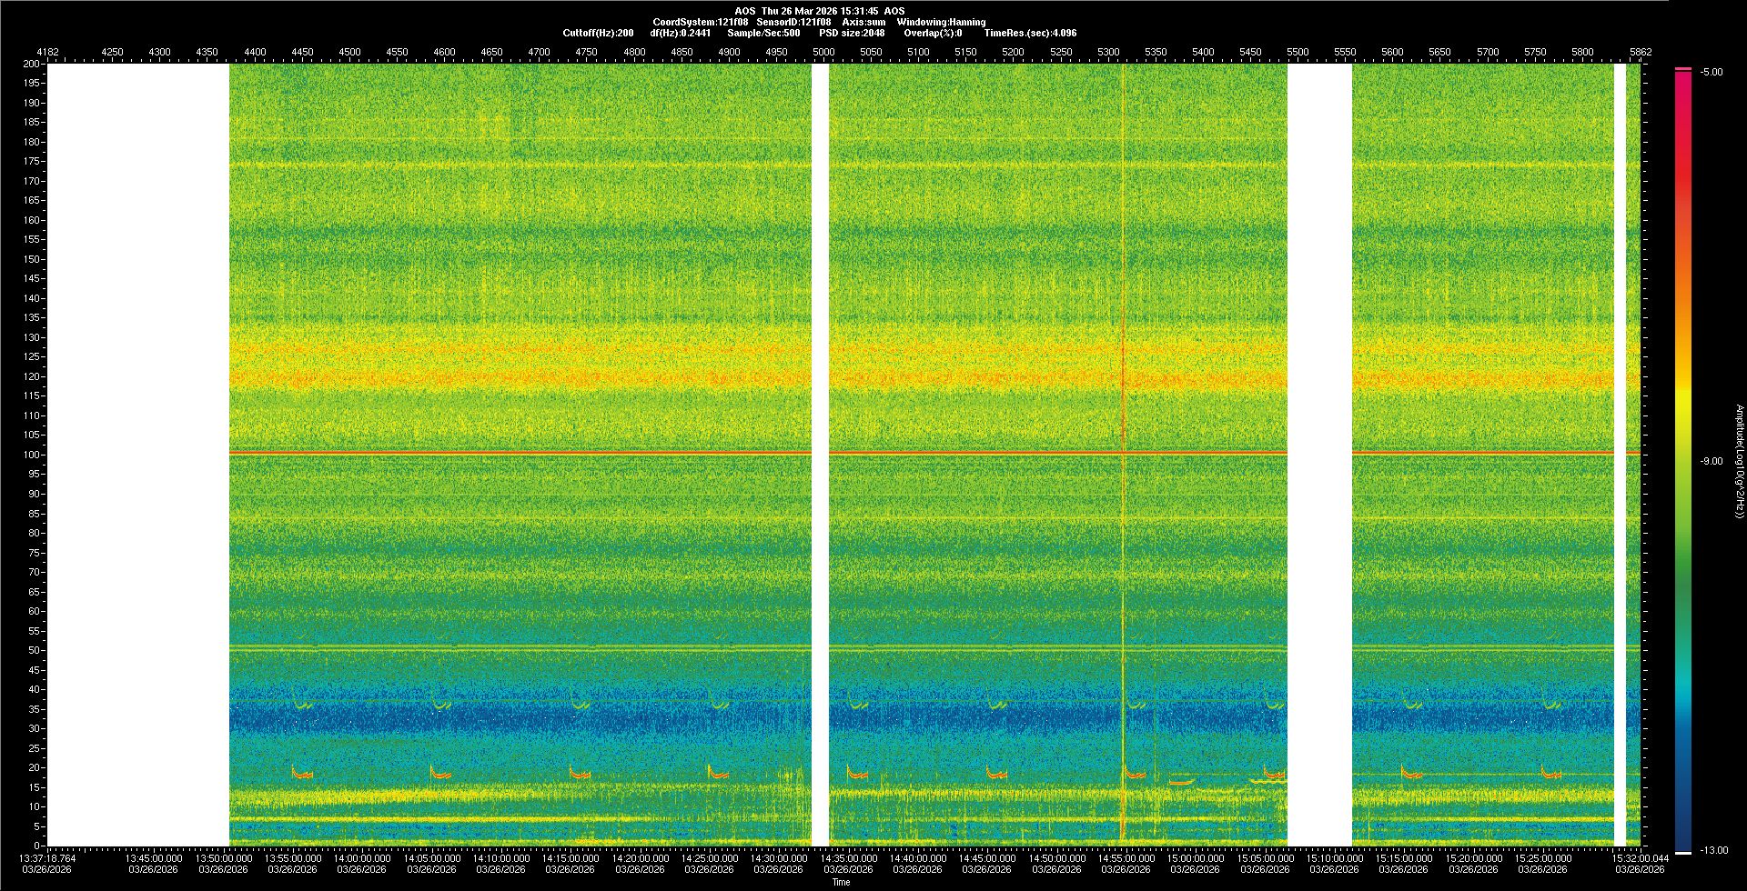Click the Windowing:Hanning header label

pyautogui.click(x=941, y=22)
